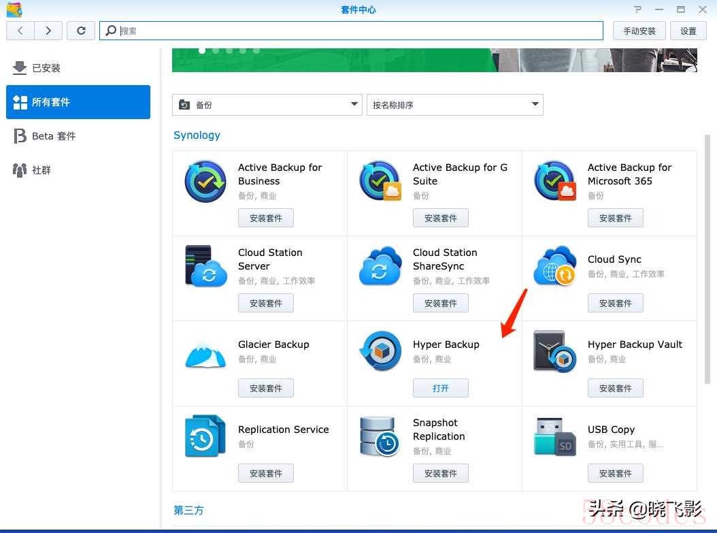717x533 pixels.
Task: Expand the 按名称排序 sort dropdown
Action: click(x=455, y=105)
